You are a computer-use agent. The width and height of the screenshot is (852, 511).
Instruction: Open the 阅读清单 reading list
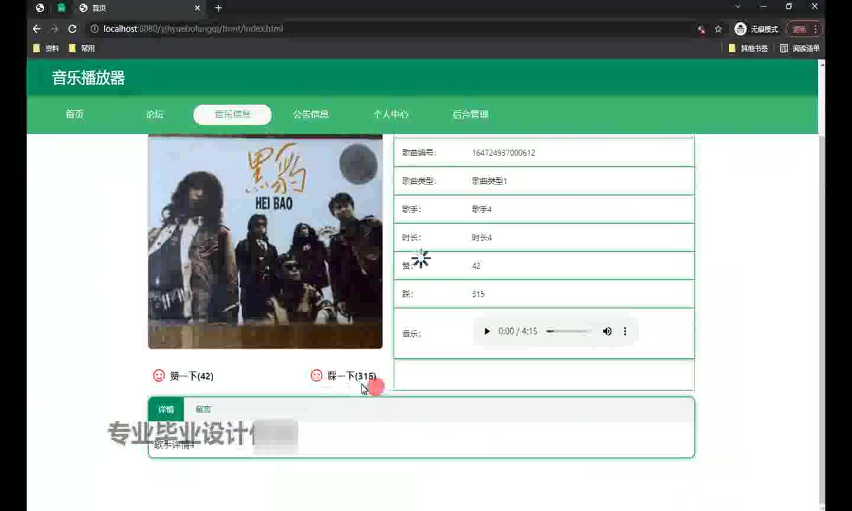pos(800,48)
